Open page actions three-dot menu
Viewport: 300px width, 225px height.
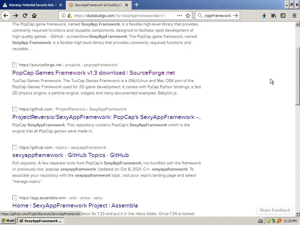click(x=180, y=16)
